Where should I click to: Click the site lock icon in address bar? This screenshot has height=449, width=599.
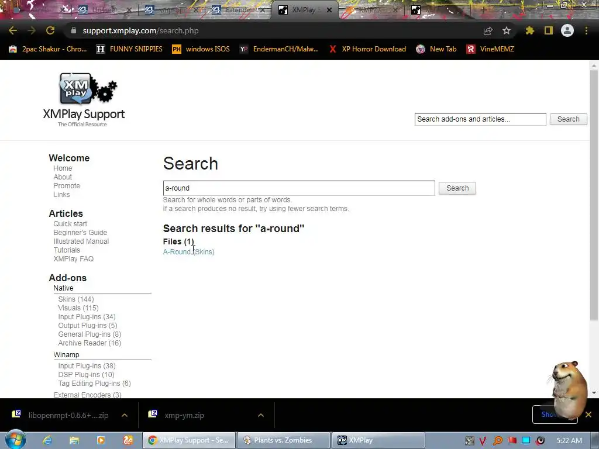74,30
